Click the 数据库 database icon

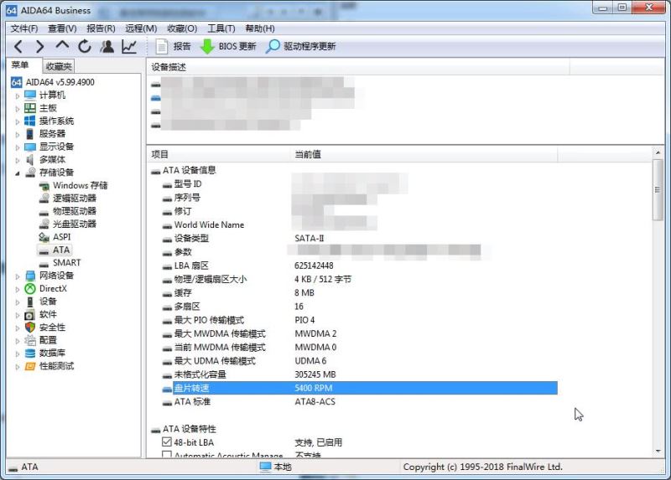click(30, 353)
